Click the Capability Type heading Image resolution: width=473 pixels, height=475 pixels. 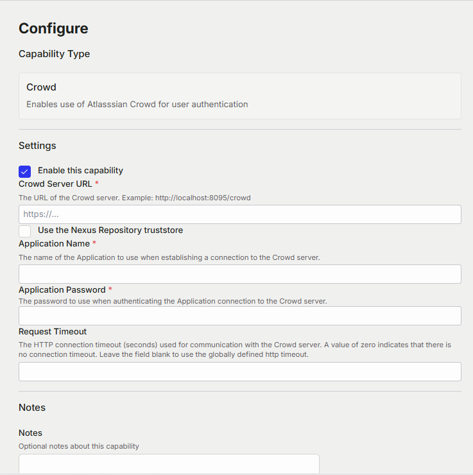(x=54, y=54)
